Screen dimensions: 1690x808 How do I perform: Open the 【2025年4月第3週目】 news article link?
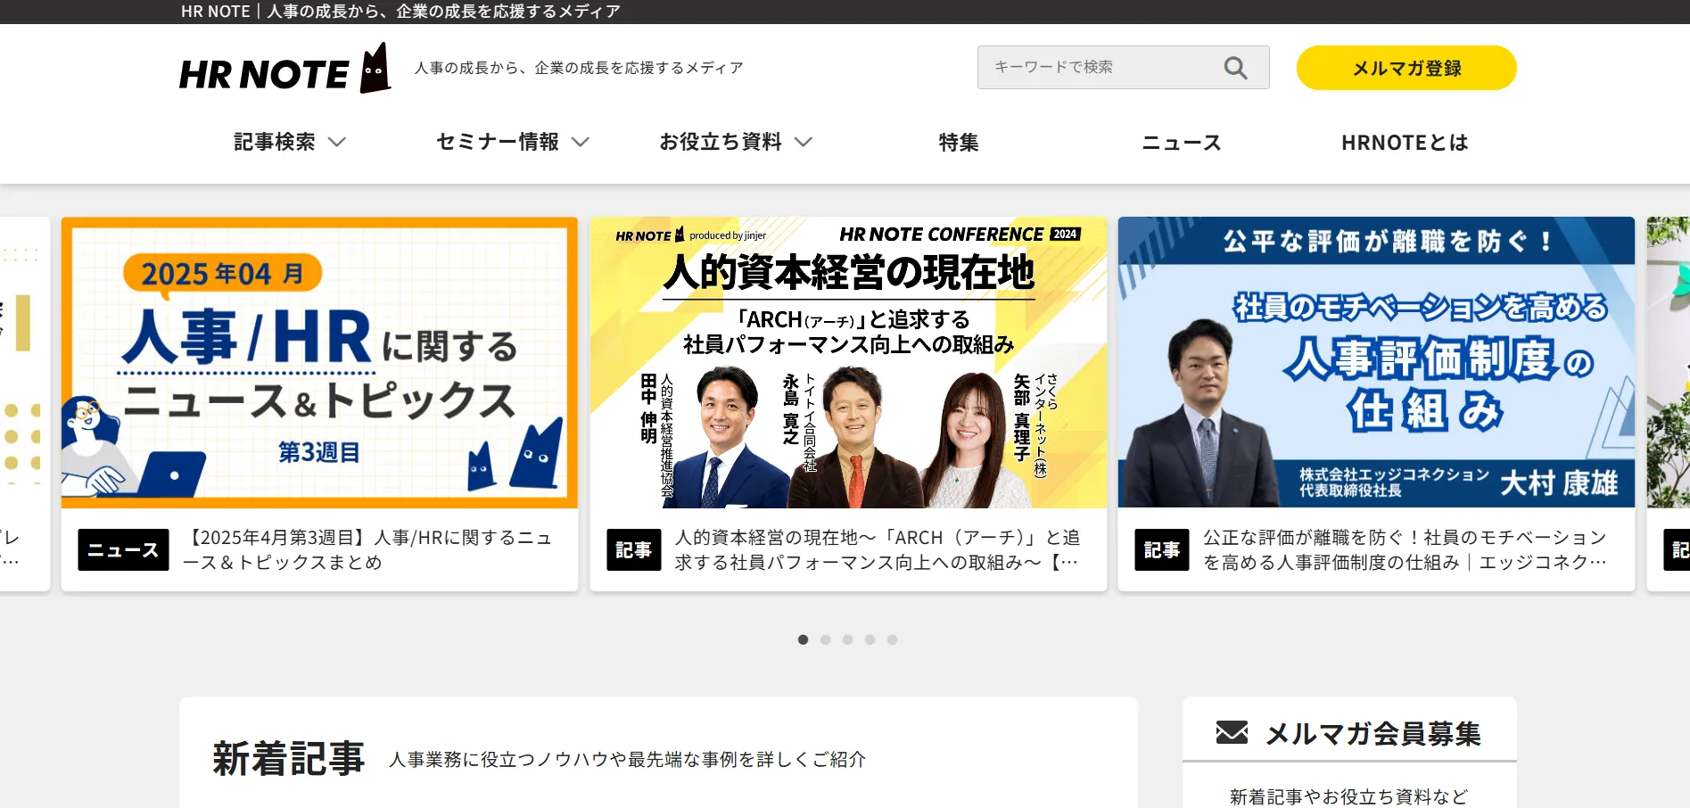[x=367, y=549]
